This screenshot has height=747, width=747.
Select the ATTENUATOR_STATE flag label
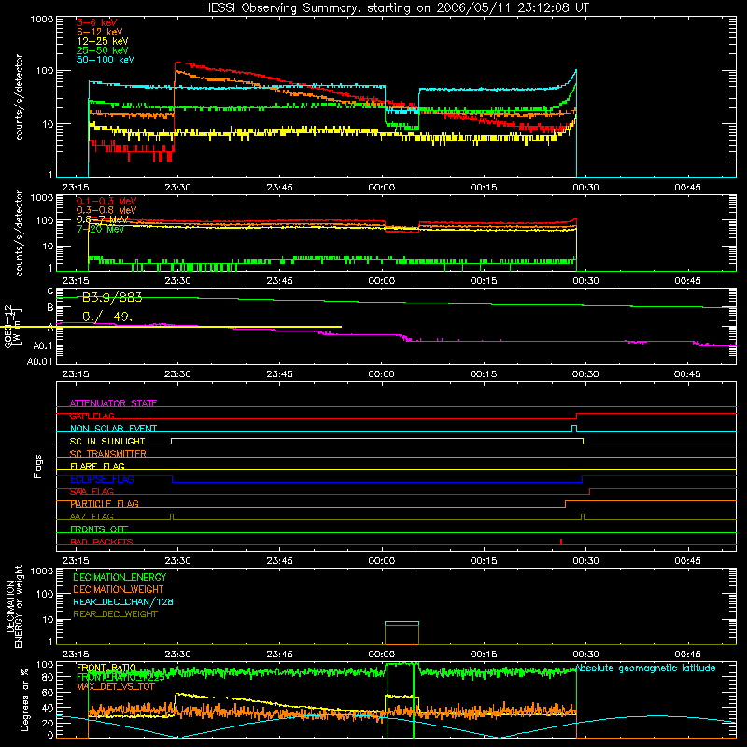[113, 403]
